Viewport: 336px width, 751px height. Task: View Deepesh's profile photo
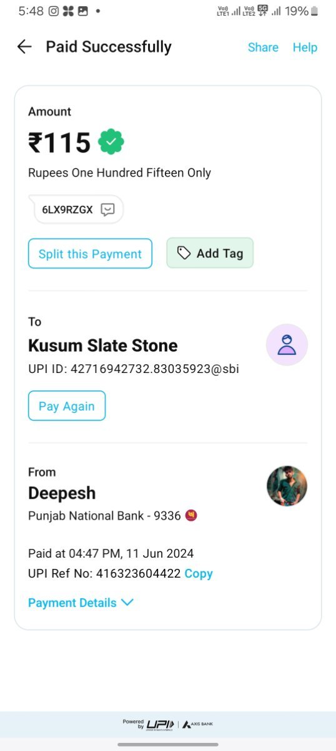point(287,486)
